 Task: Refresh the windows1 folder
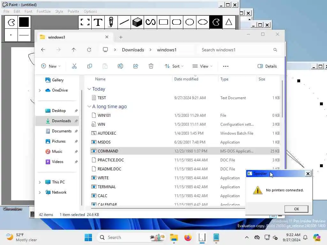89,50
